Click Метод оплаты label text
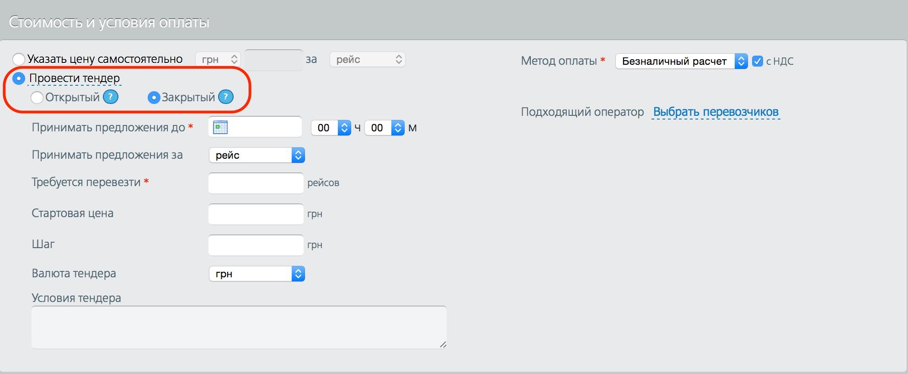Image resolution: width=908 pixels, height=374 pixels. 559,61
